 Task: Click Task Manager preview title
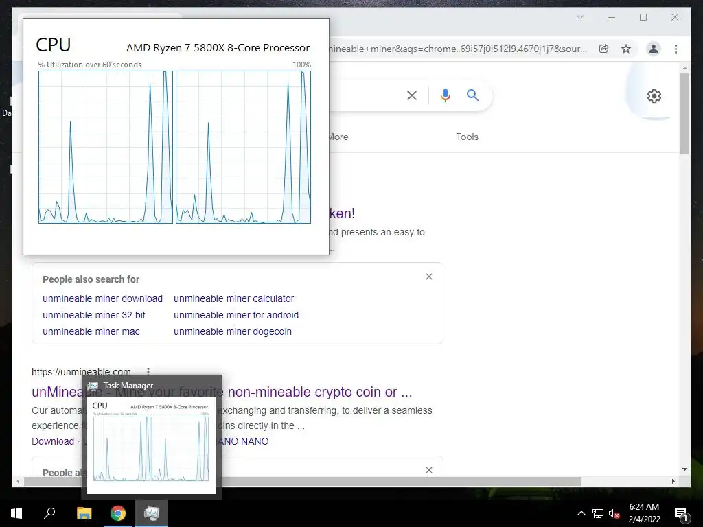pos(128,386)
